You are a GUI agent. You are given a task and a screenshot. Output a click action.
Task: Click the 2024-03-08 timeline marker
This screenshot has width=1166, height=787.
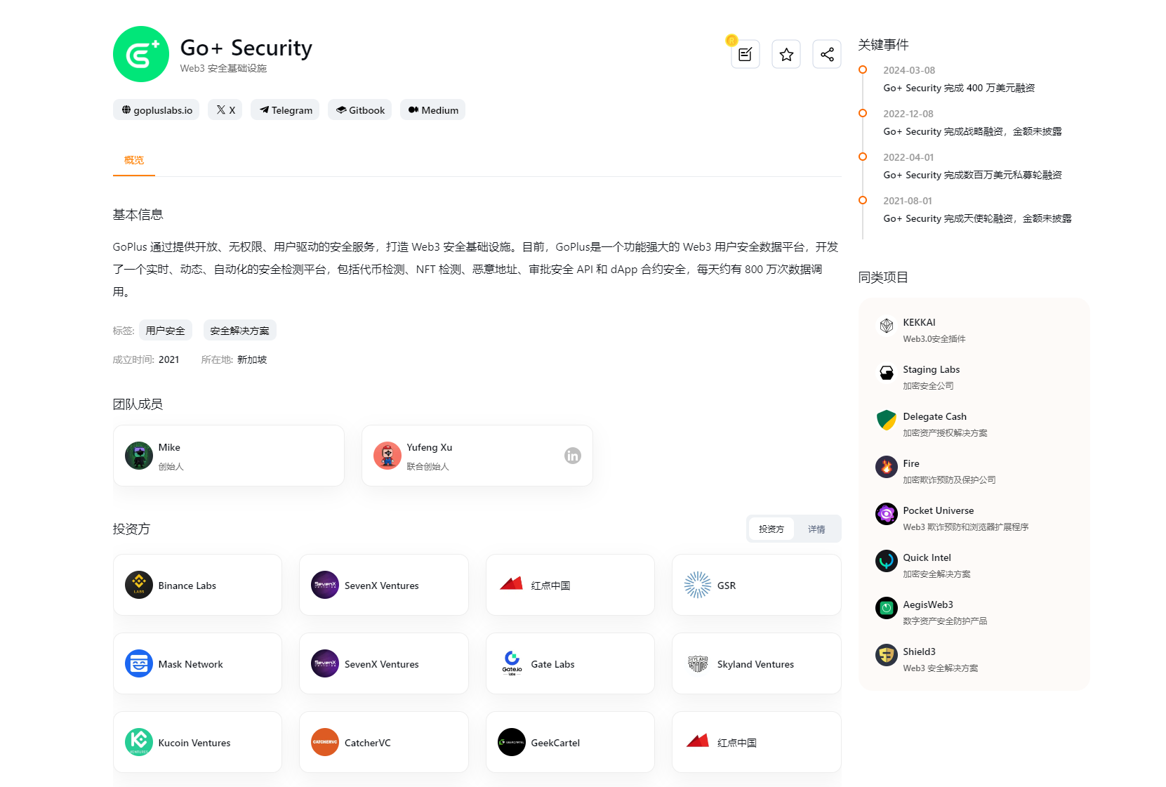tap(863, 70)
